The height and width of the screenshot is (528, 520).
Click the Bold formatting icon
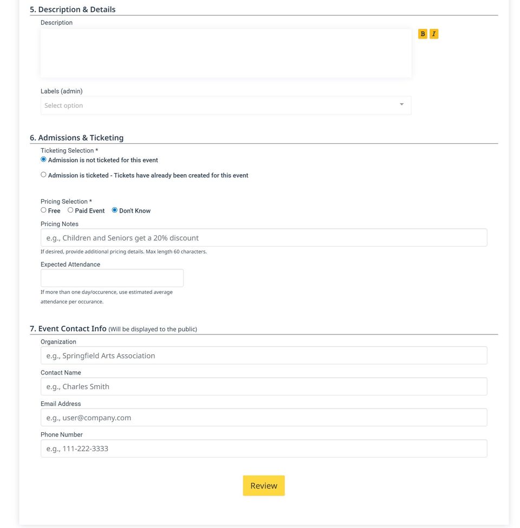[x=422, y=34]
